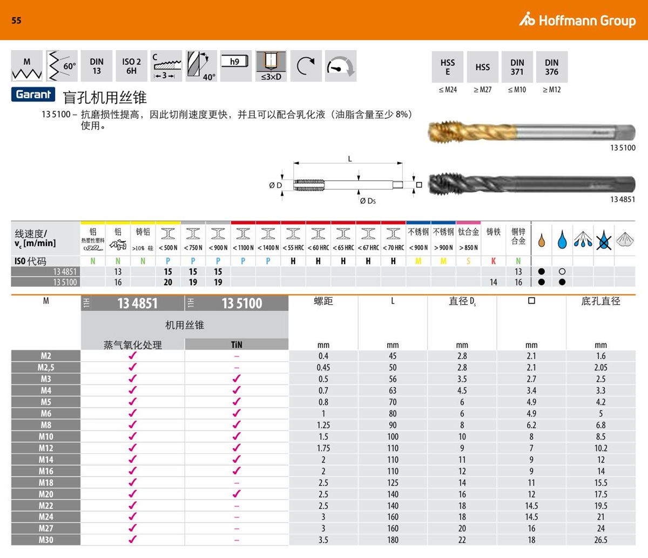Open the black tap image 13 4851

pyautogui.click(x=532, y=184)
